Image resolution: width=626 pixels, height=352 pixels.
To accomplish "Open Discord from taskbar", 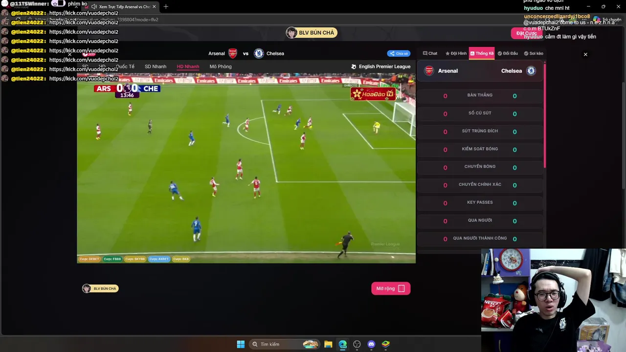I will pos(371,344).
